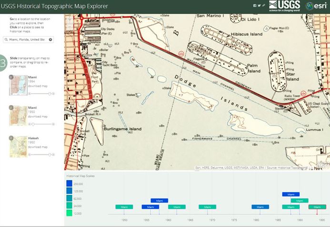Image resolution: width=330 pixels, height=230 pixels.
Task: Share the map on Twitter
Action: (x=259, y=5)
